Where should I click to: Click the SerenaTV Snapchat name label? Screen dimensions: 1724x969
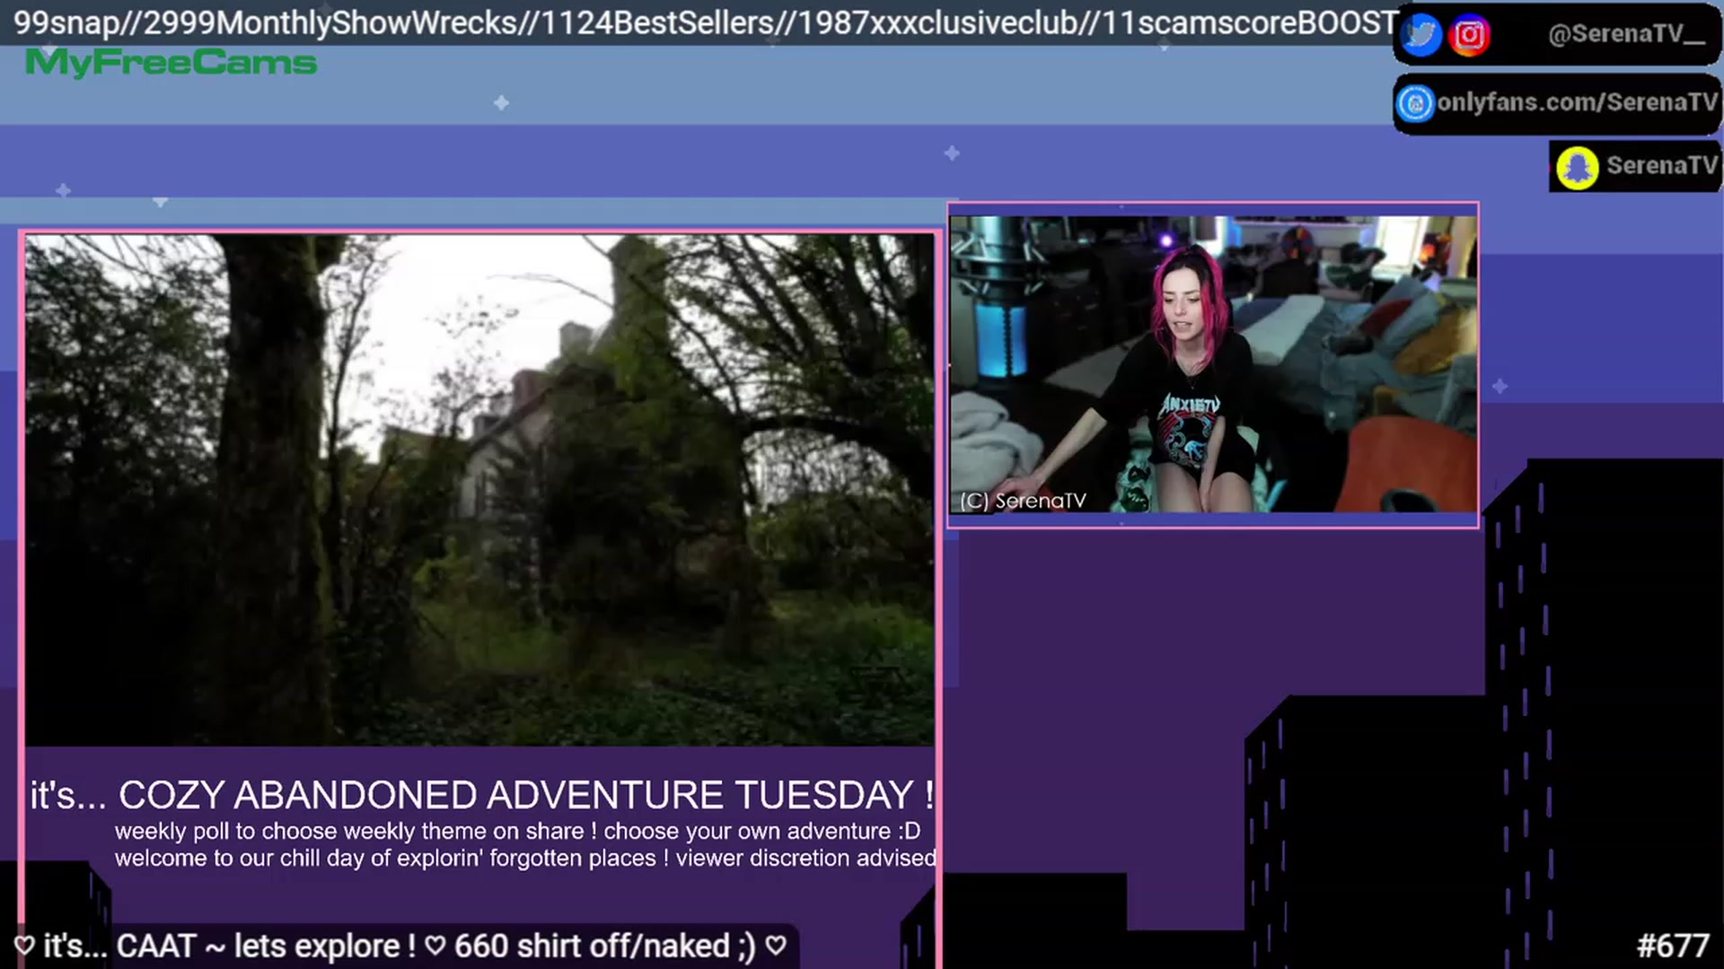click(x=1661, y=165)
